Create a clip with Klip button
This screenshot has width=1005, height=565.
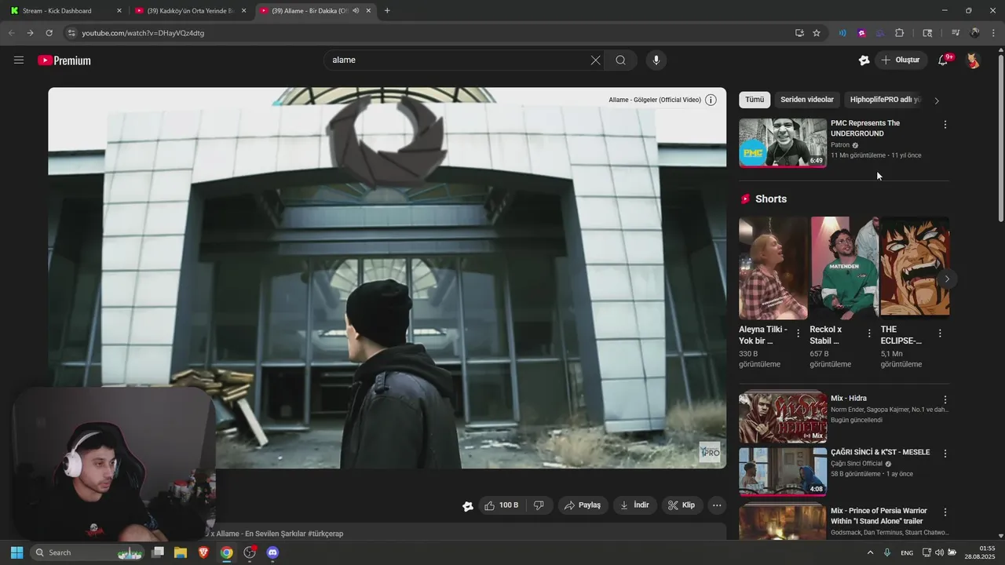coord(682,505)
